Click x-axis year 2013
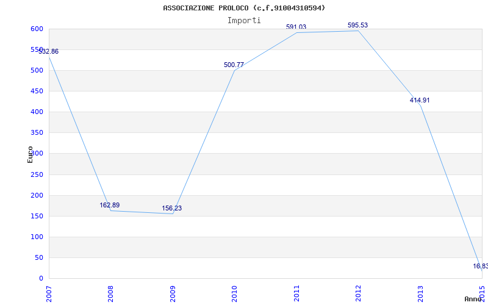Screen dimensions: 488x305 click(420, 294)
